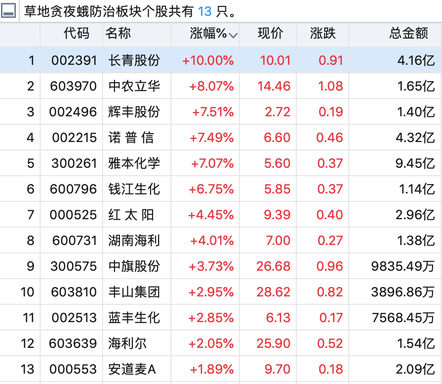Select stock 辉丰股份
The width and height of the screenshot is (442, 384).
pyautogui.click(x=134, y=112)
